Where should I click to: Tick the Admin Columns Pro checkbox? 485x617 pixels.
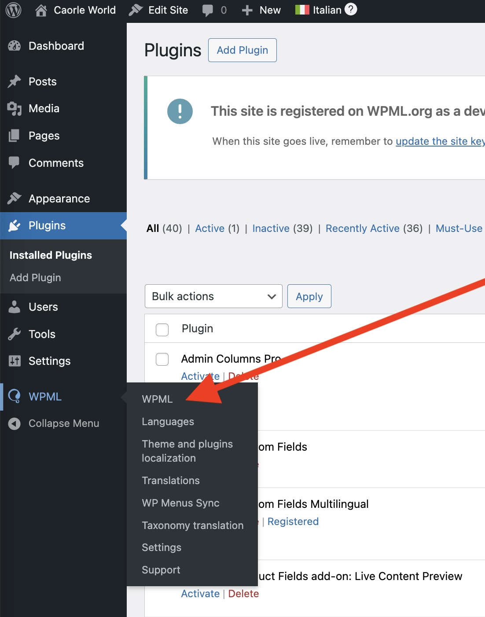point(162,359)
